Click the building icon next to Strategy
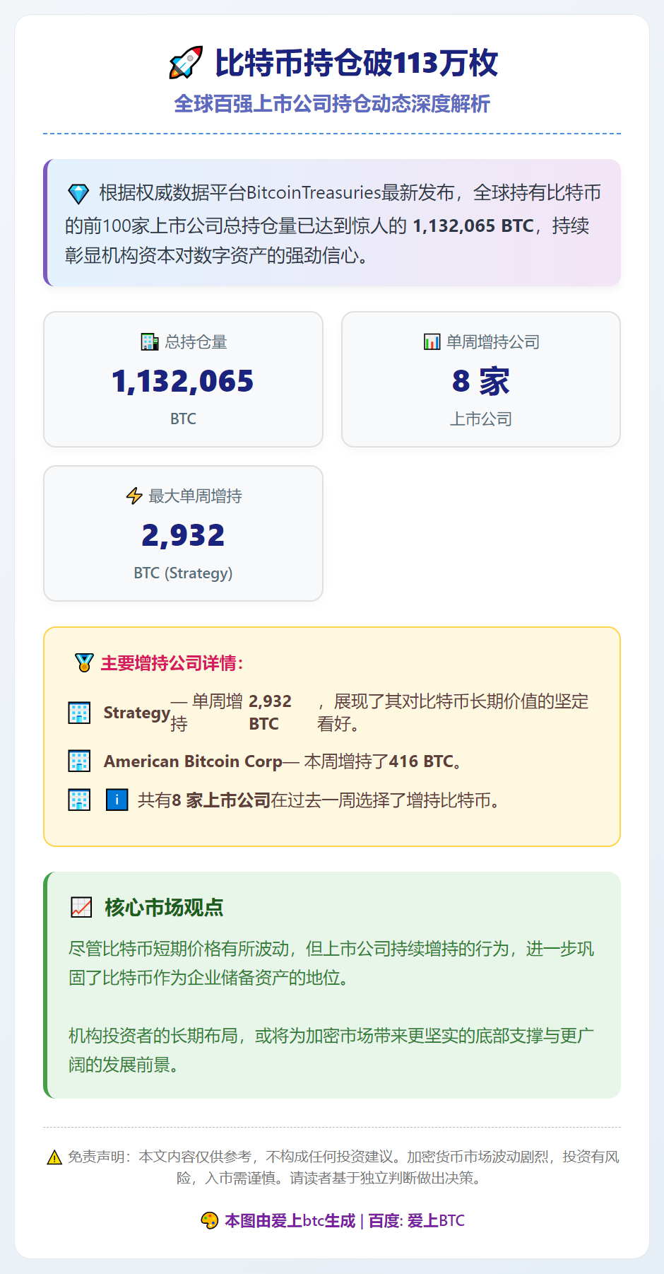Screen dimensions: 664x1274 pyautogui.click(x=79, y=713)
